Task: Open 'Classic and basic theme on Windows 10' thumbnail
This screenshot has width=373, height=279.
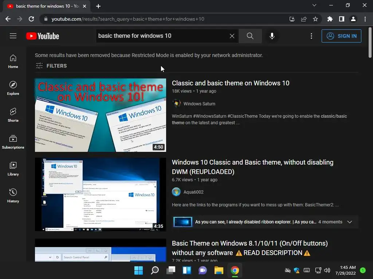Action: (x=101, y=115)
